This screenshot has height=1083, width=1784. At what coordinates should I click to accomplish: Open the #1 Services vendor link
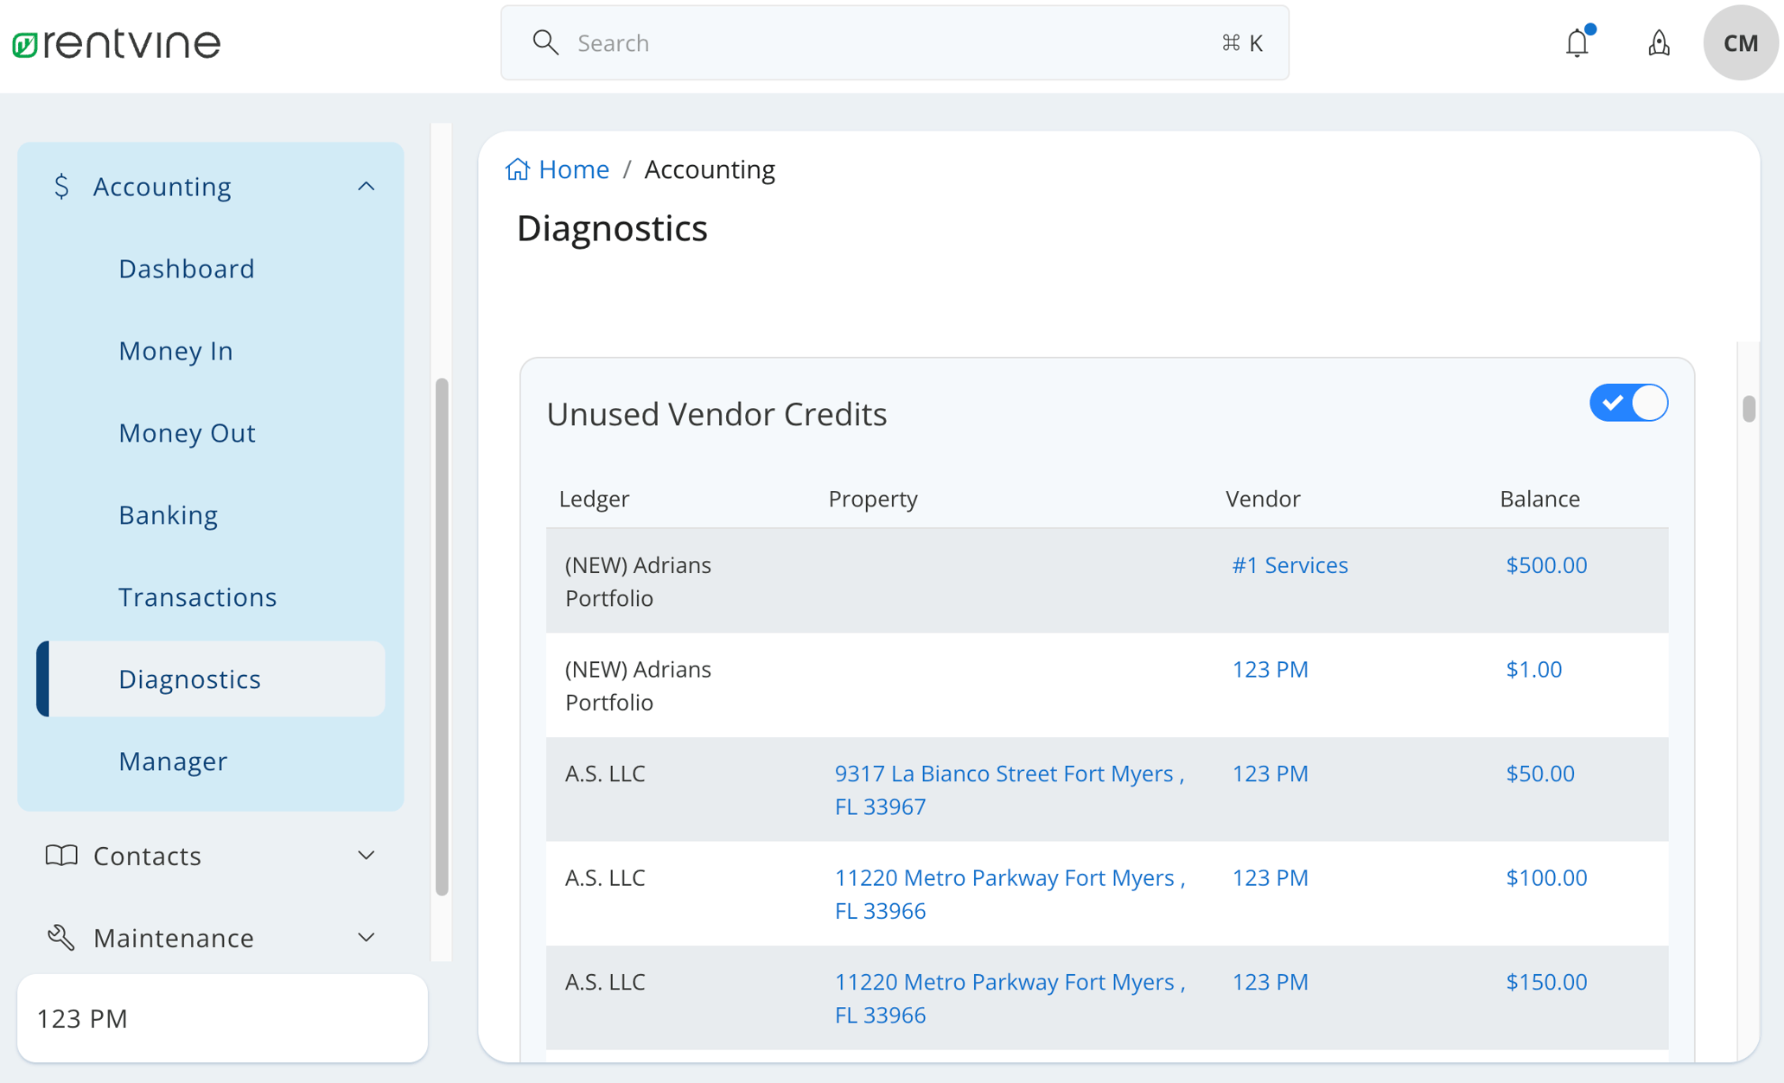coord(1290,564)
